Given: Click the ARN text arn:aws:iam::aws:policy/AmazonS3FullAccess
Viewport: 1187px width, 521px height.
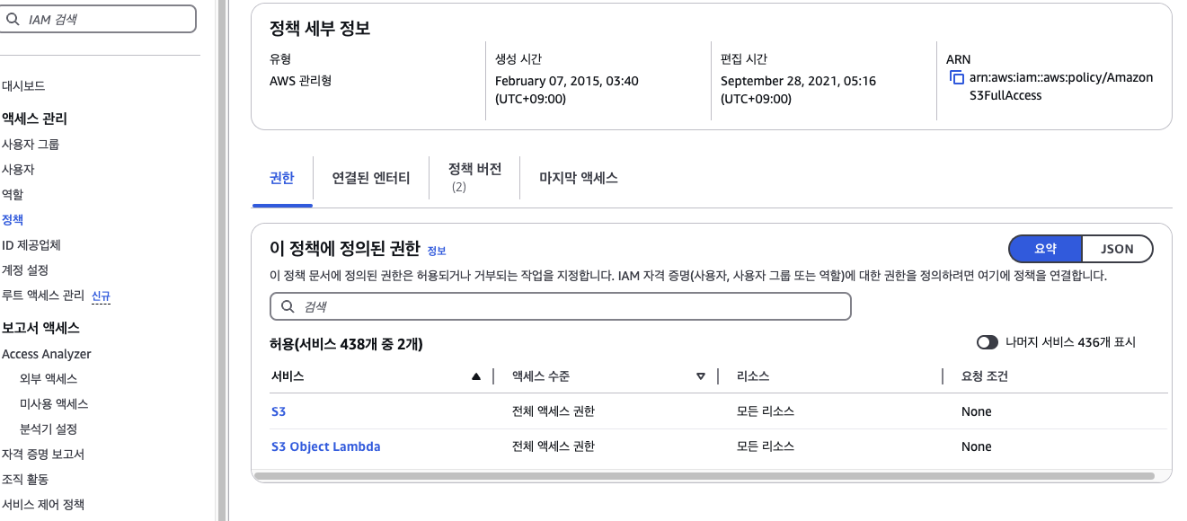Looking at the screenshot, I should point(1060,86).
